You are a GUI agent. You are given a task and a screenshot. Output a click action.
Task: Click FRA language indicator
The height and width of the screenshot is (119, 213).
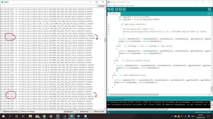193,116
